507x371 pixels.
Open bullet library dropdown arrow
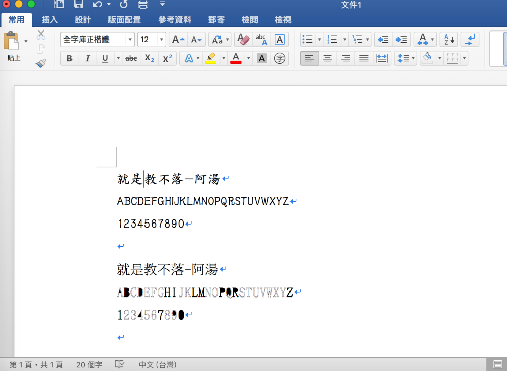(x=319, y=40)
